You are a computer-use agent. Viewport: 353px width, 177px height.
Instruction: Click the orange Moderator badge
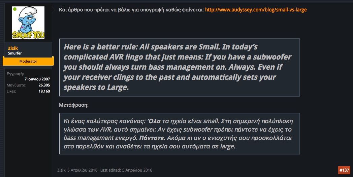point(28,61)
